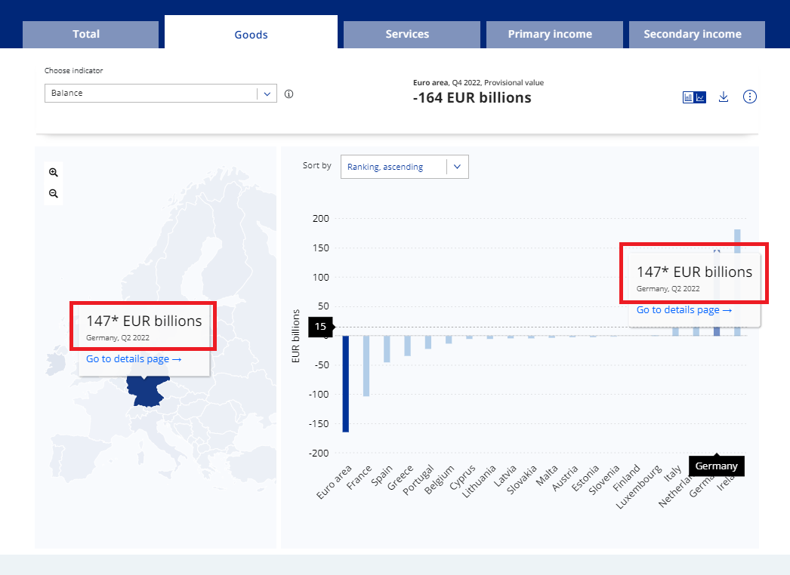The height and width of the screenshot is (575, 790).
Task: Zoom out of the Europe map
Action: [53, 193]
